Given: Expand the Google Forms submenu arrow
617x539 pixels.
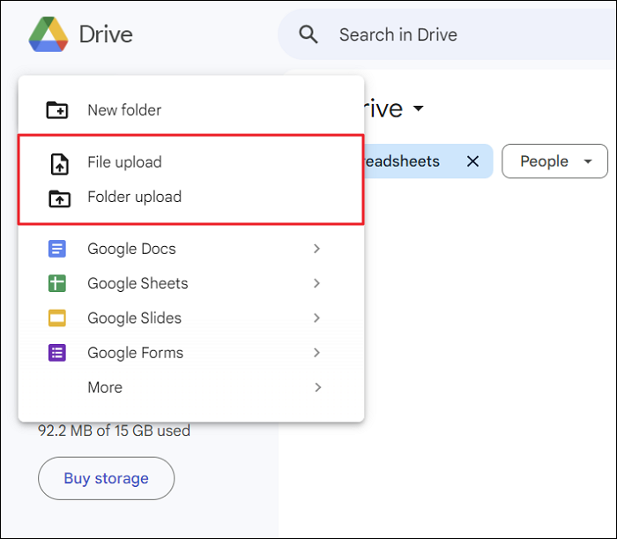Looking at the screenshot, I should [317, 353].
